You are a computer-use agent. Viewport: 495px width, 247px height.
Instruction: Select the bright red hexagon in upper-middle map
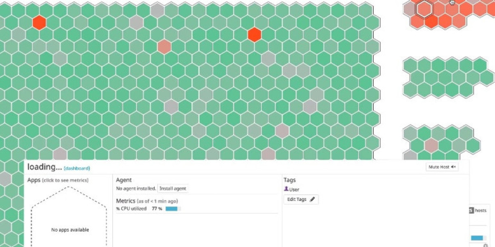255,35
